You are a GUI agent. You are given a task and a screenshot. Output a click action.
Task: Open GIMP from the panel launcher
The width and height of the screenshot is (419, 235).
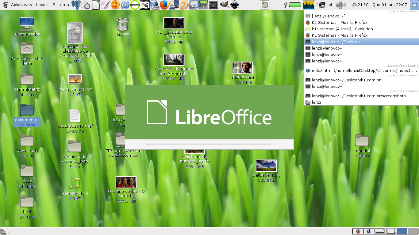pyautogui.click(x=224, y=5)
